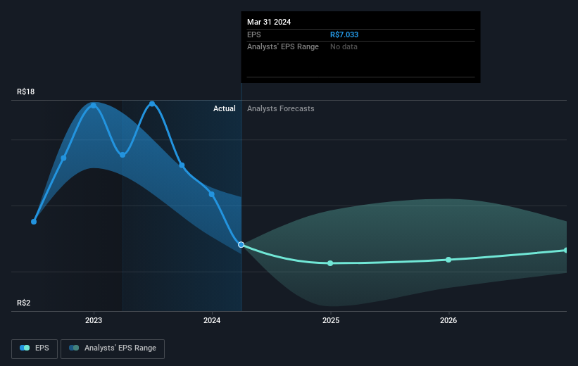Viewport: 578px width, 366px height.
Task: Click the 2026 x-axis label
Action: pyautogui.click(x=448, y=321)
